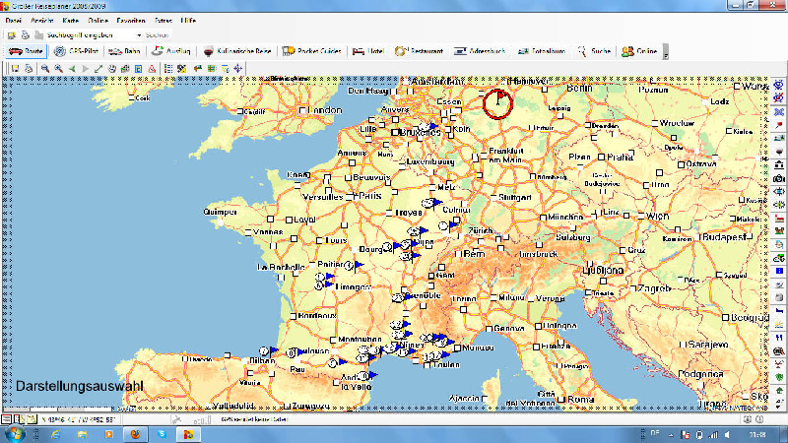
Task: Open the Fotoalbum
Action: click(x=542, y=51)
